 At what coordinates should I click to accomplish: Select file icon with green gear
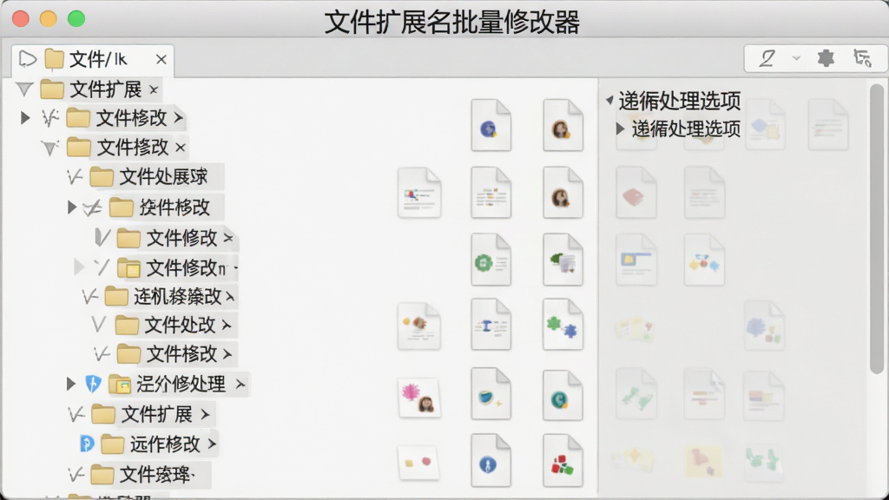(x=491, y=260)
